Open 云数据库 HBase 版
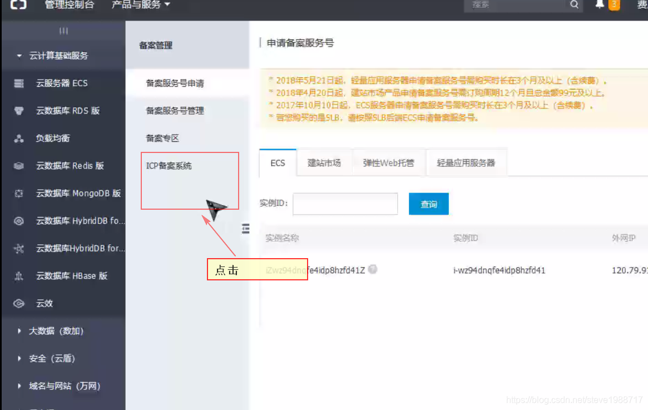Screen dimensions: 648x410 pyautogui.click(x=72, y=276)
